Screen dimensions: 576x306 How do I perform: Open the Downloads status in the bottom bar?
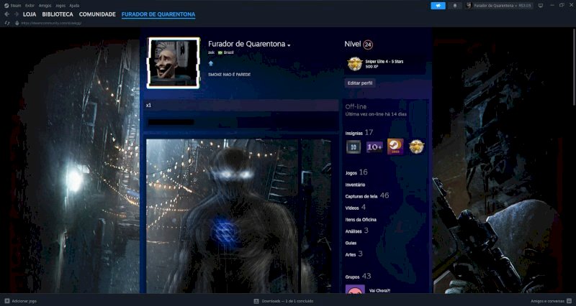tap(287, 301)
